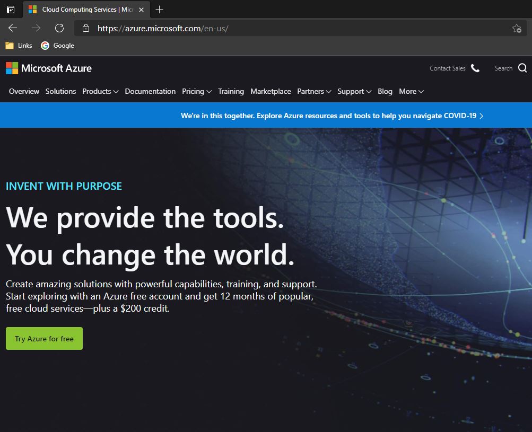Expand the Pricing dropdown menu
This screenshot has width=532, height=432.
tap(197, 91)
